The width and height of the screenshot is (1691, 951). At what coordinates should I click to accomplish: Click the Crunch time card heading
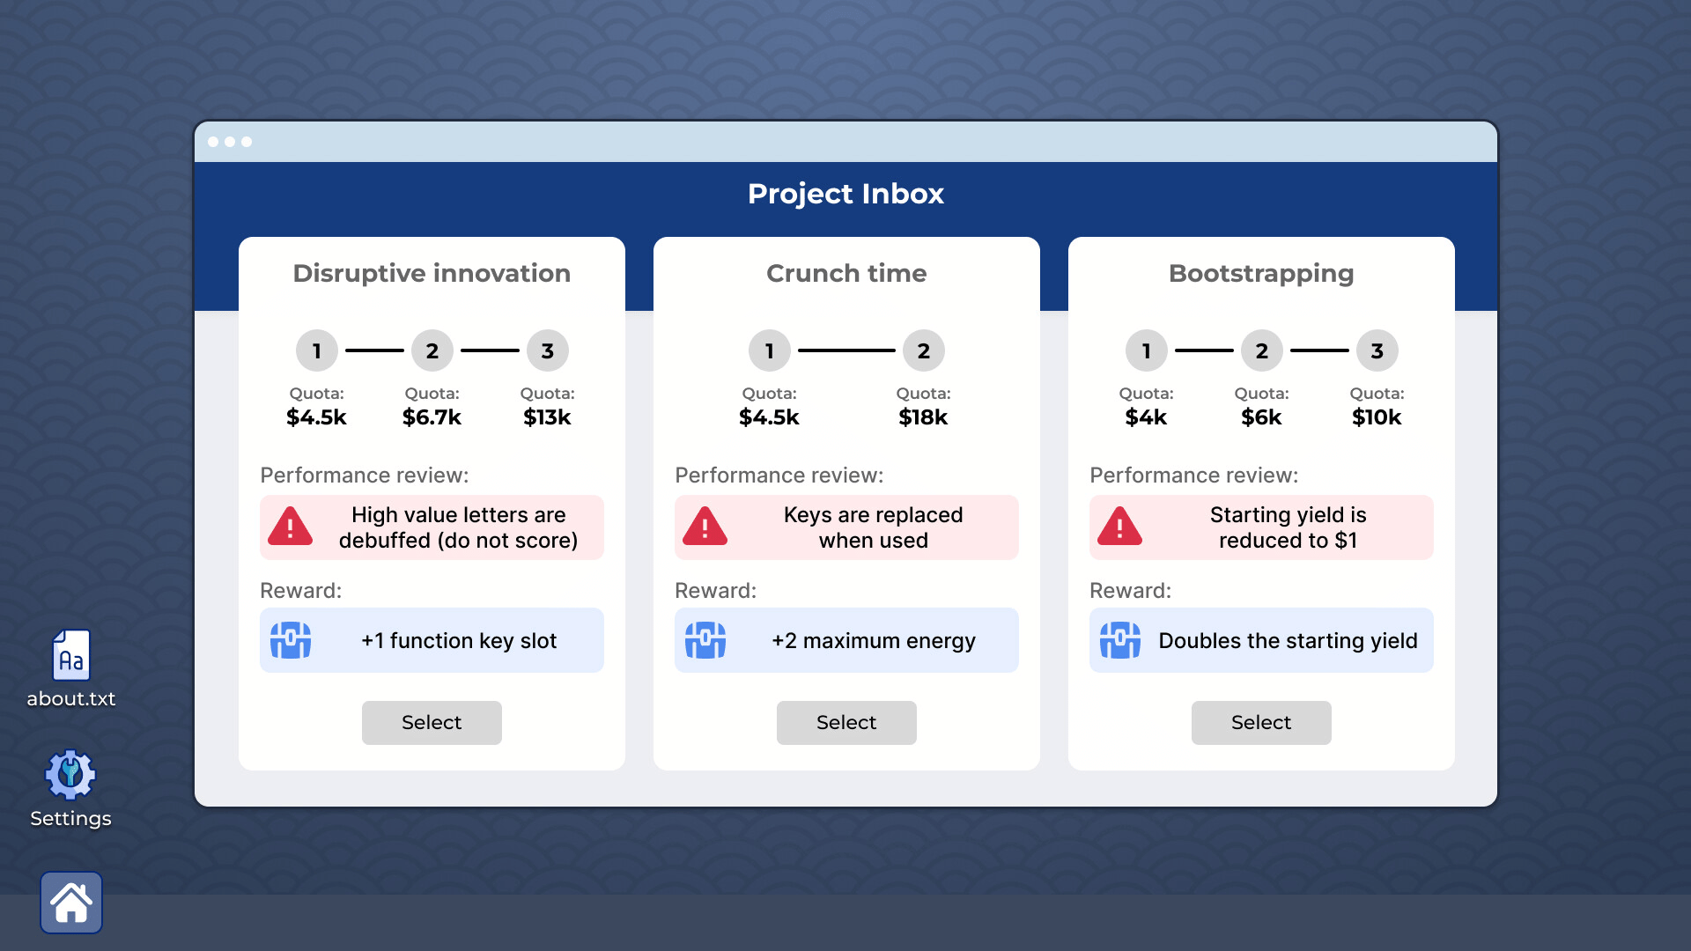point(846,273)
